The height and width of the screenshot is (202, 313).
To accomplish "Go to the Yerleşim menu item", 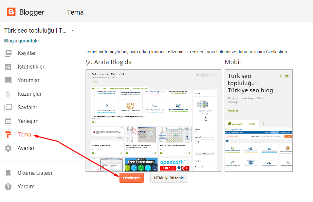I will (28, 121).
